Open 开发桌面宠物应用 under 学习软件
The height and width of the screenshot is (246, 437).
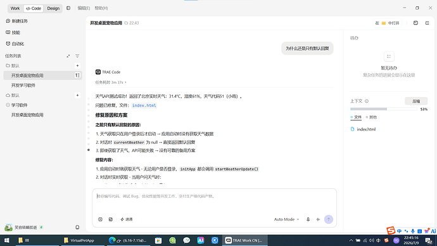[27, 115]
